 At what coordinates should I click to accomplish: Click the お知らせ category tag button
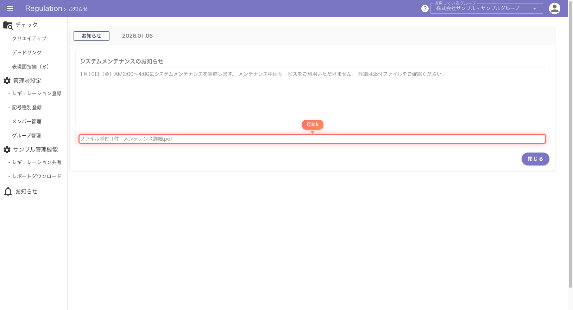92,36
